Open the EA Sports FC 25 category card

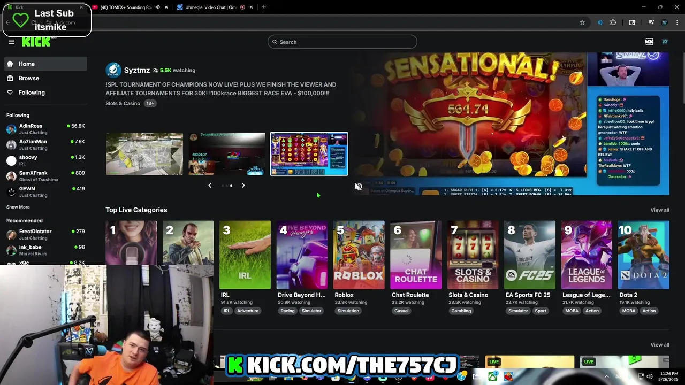coord(530,255)
